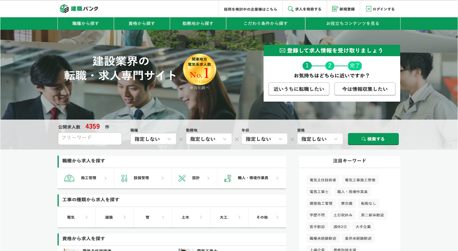
Task: Click the helmet icon for 施工管理
Action: pyautogui.click(x=69, y=178)
